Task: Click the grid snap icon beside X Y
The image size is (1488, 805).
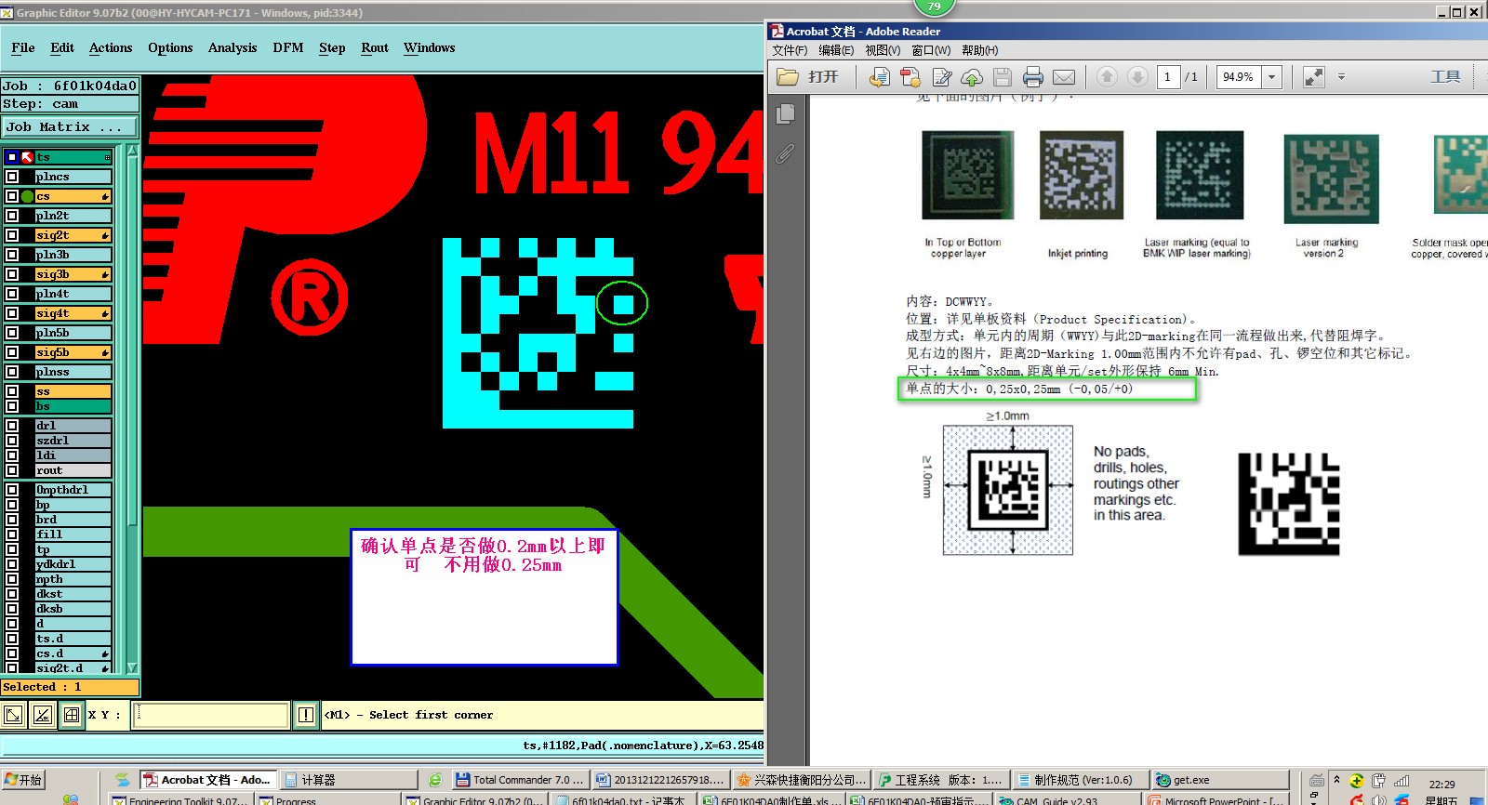Action: 72,715
